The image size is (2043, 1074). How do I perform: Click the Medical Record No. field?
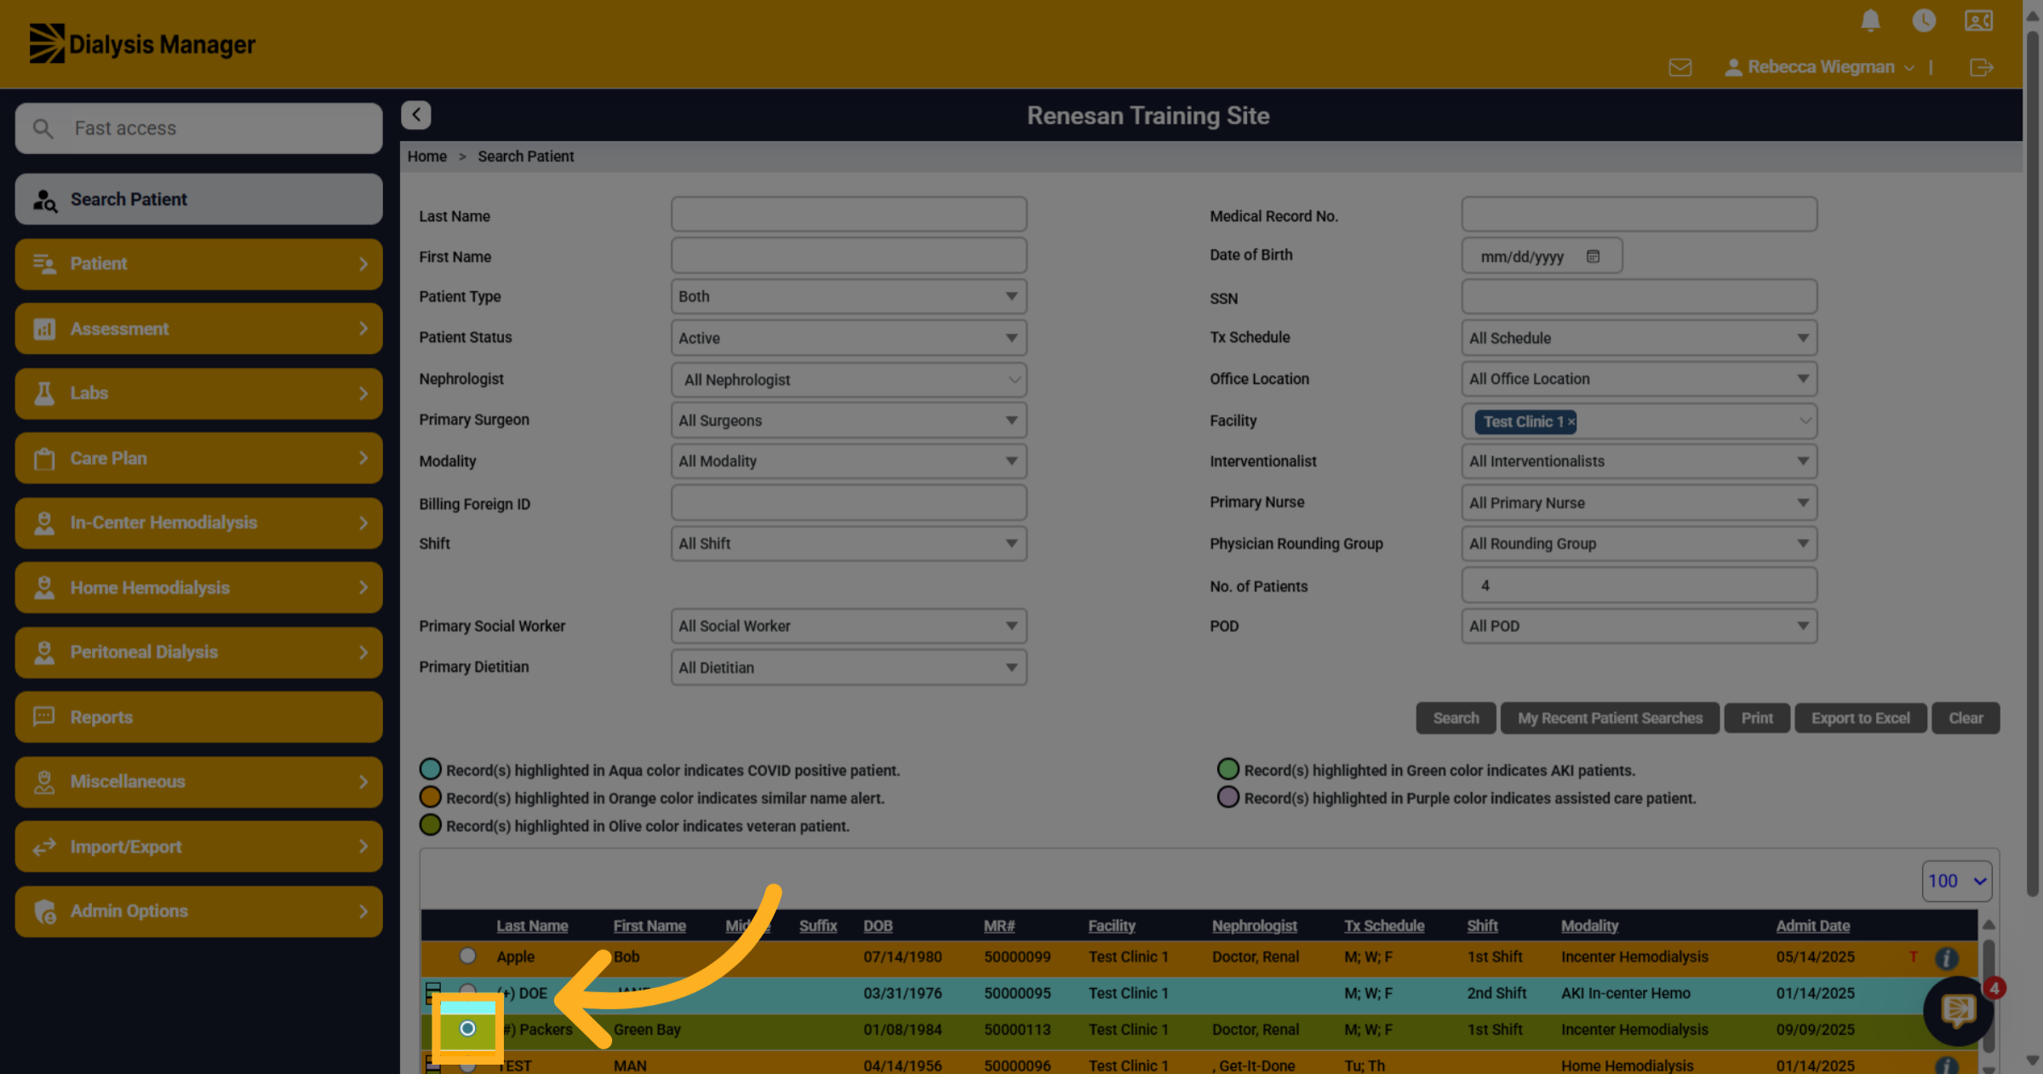pos(1639,214)
